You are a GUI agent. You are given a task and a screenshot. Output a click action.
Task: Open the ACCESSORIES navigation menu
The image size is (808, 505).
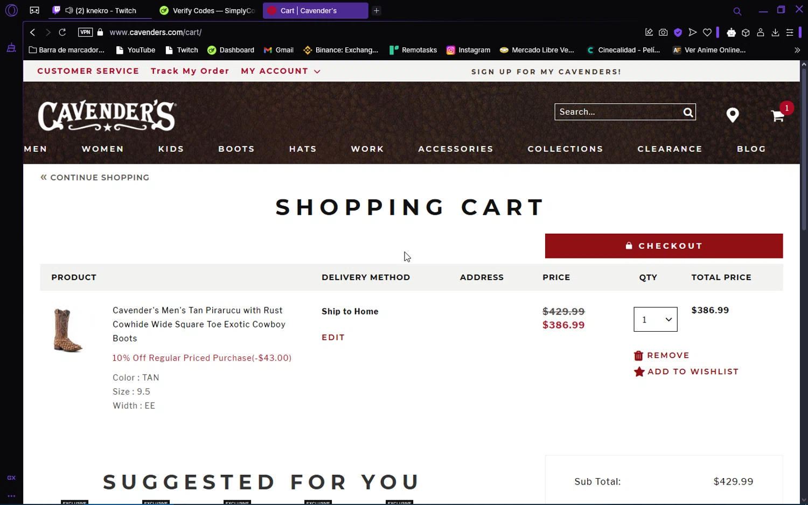pos(456,149)
